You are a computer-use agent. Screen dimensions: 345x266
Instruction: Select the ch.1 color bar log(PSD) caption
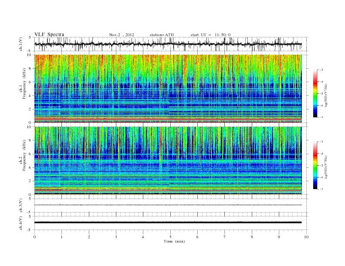pyautogui.click(x=326, y=95)
